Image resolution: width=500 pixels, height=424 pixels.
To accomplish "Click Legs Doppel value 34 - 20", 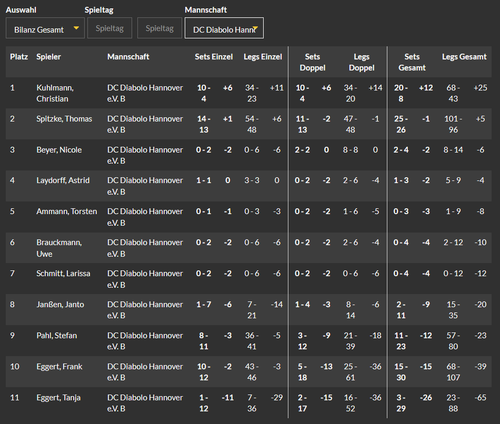I will (x=351, y=93).
